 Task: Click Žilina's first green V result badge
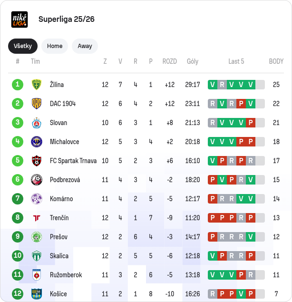click(213, 85)
